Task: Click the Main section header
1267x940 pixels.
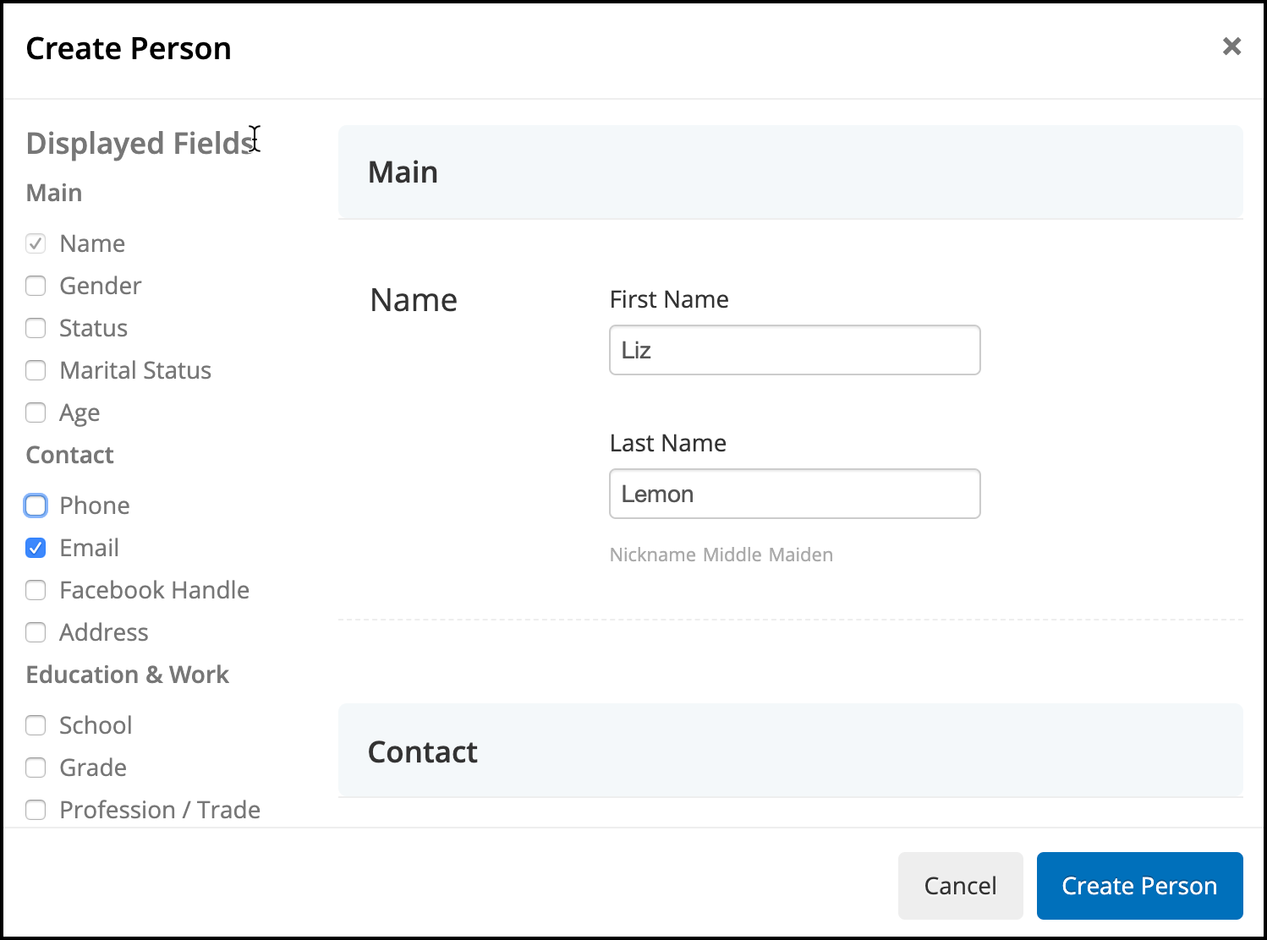Action: (790, 172)
